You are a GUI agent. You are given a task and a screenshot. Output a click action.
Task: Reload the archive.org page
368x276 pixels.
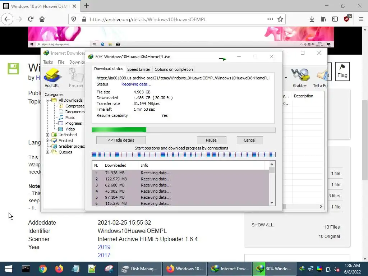pyautogui.click(x=31, y=19)
